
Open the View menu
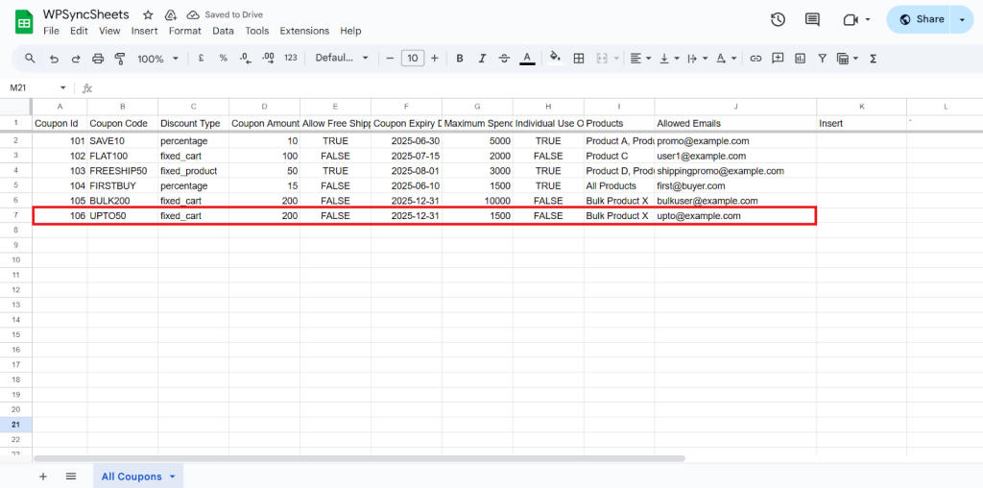pyautogui.click(x=109, y=31)
